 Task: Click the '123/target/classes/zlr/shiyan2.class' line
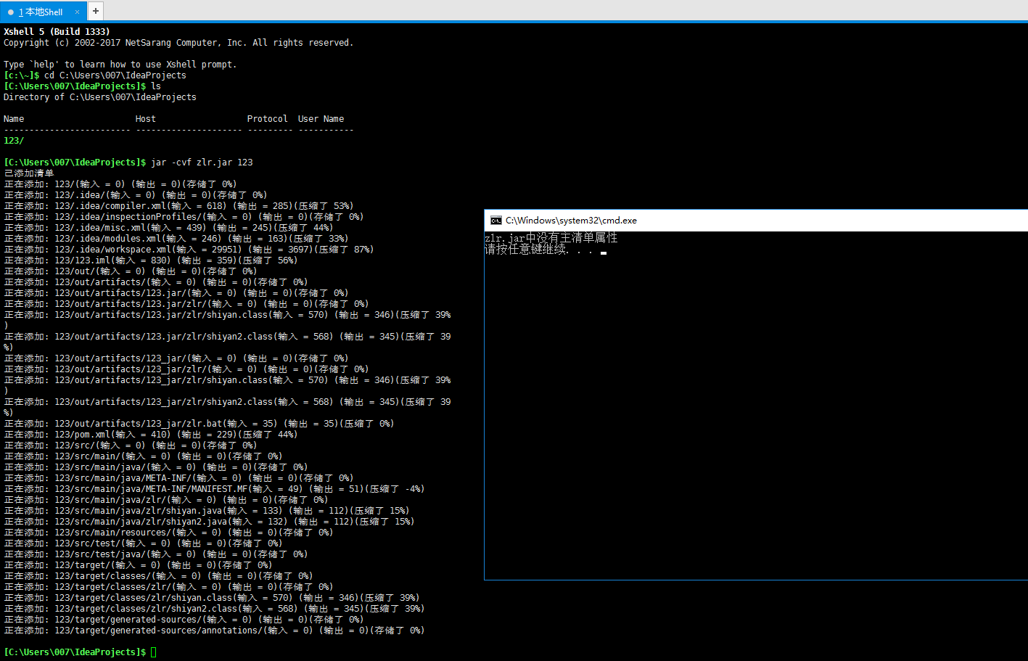(x=214, y=609)
